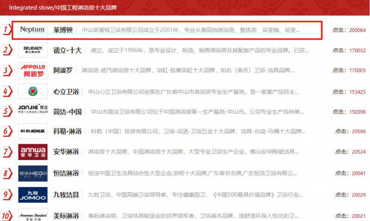The width and height of the screenshot is (370, 221).
Task: Click rank badge number 2
Action: coord(6,50)
